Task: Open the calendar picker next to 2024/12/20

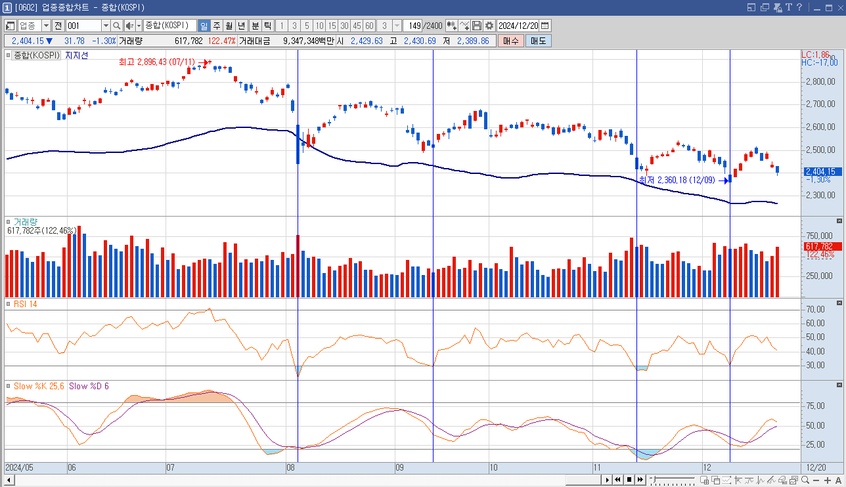Action: [545, 26]
